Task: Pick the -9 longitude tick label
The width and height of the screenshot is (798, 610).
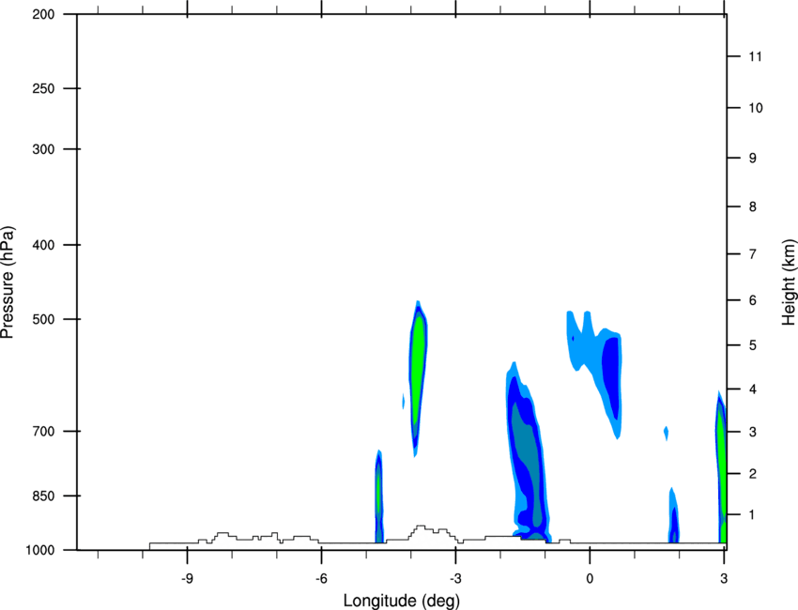Action: (x=187, y=578)
